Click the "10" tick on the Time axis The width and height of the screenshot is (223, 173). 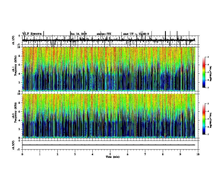click(198, 154)
